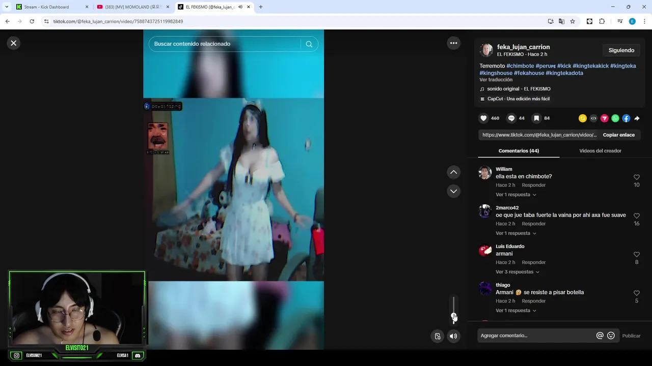Open sonido original - EL FEKISMO
Image resolution: width=652 pixels, height=366 pixels.
click(x=519, y=89)
